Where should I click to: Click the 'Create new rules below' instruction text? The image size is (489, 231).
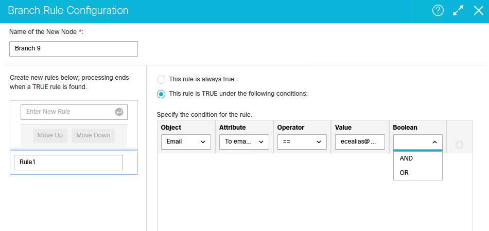69,82
